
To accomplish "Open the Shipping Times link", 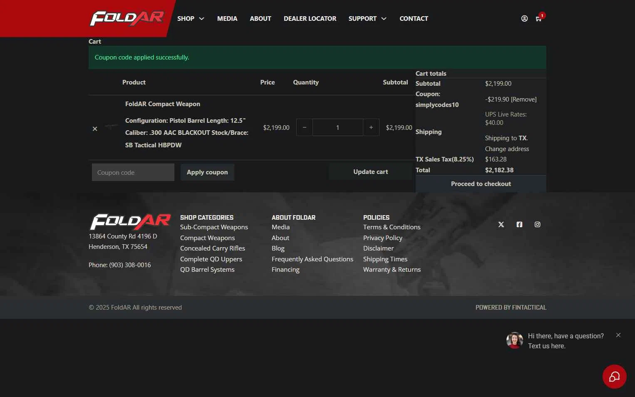I will click(385, 259).
